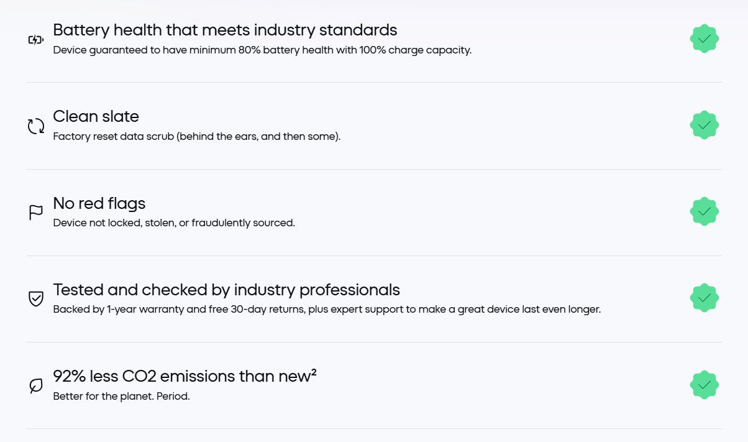The height and width of the screenshot is (442, 748).
Task: Click green check badge for CO2 emissions row
Action: click(x=704, y=385)
